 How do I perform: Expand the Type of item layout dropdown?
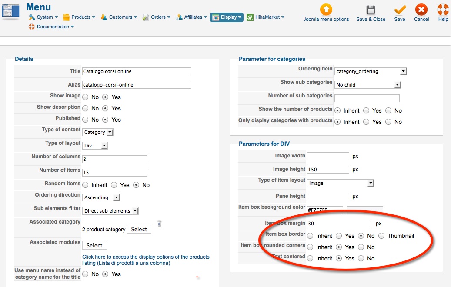pos(341,183)
